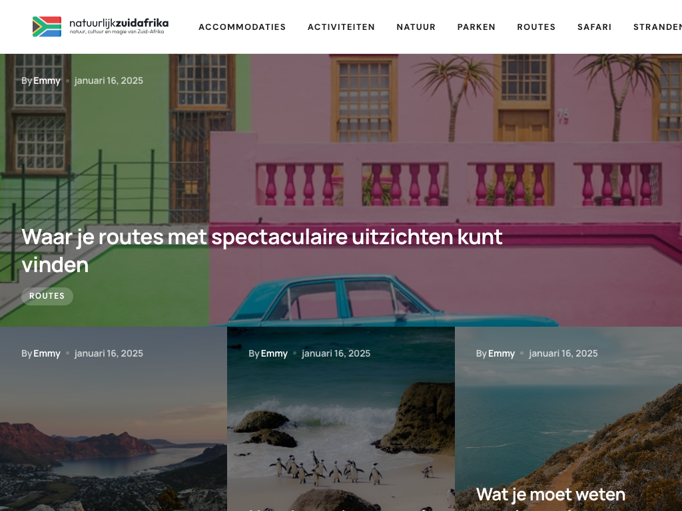Select Activiteiten in the navigation bar
Image resolution: width=682 pixels, height=511 pixels.
(341, 27)
